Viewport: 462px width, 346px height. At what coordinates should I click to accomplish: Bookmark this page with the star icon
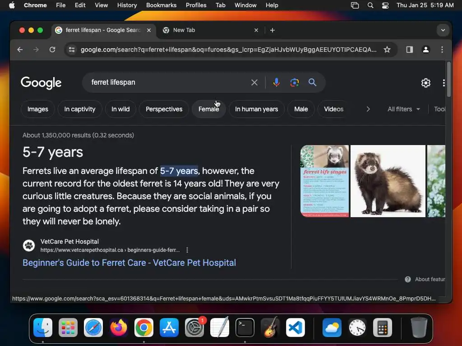387,50
